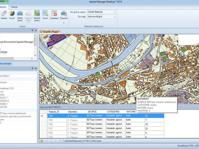Select grid row with Feature_ID 7354
Viewport: 199px width, 149px height.
click(106, 116)
